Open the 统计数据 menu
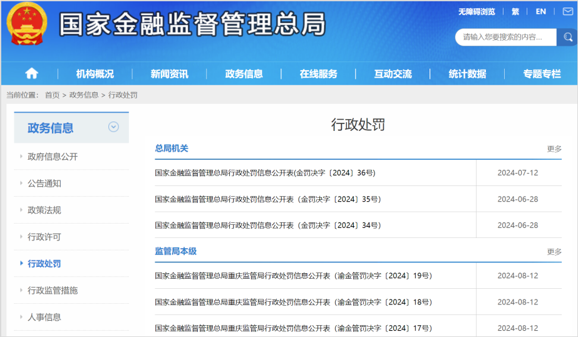The height and width of the screenshot is (337, 578). click(467, 74)
